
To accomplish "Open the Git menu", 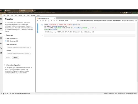I will point(24,15).
